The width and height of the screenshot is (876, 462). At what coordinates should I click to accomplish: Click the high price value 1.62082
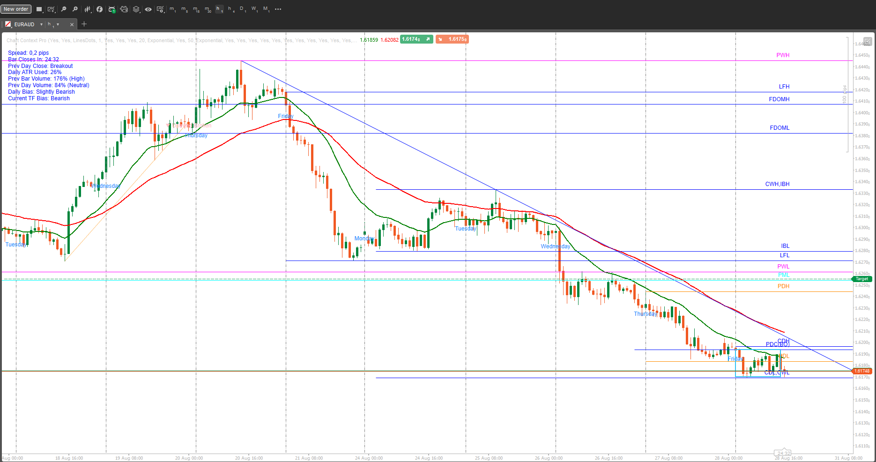point(389,40)
